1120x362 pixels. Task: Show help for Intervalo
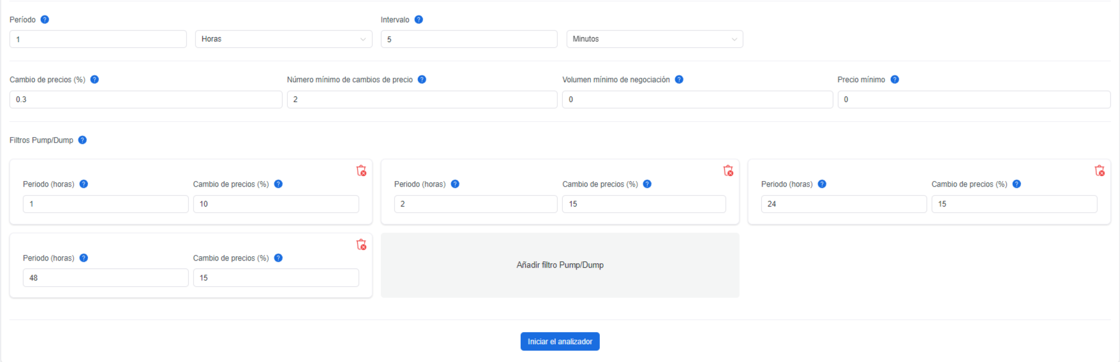coord(419,20)
